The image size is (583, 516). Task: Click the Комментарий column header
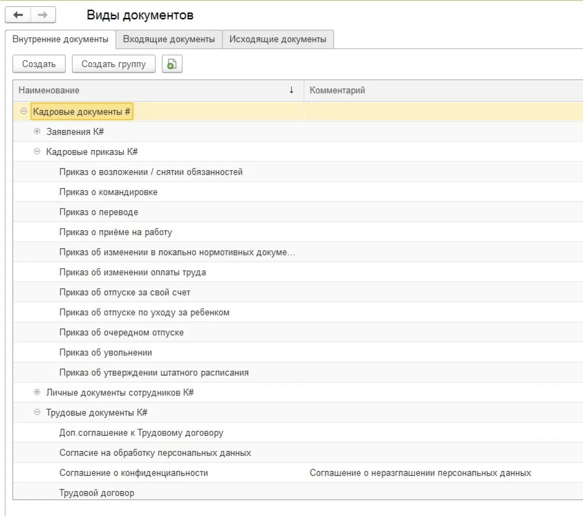click(337, 90)
